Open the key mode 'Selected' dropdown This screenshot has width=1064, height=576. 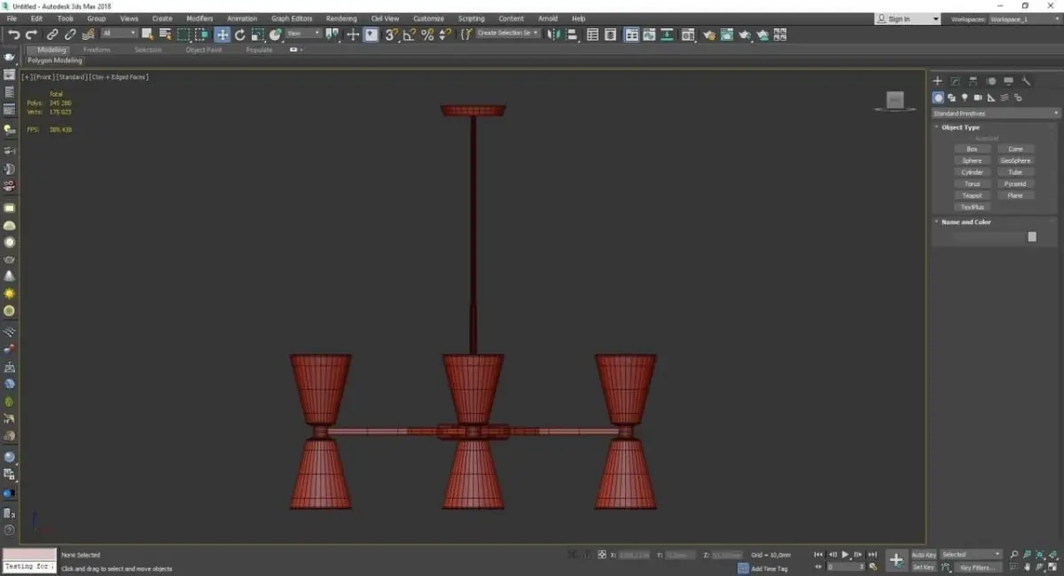971,555
